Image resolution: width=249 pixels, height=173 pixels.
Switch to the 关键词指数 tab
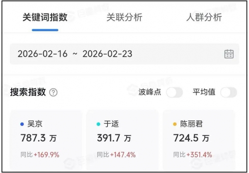(45, 17)
